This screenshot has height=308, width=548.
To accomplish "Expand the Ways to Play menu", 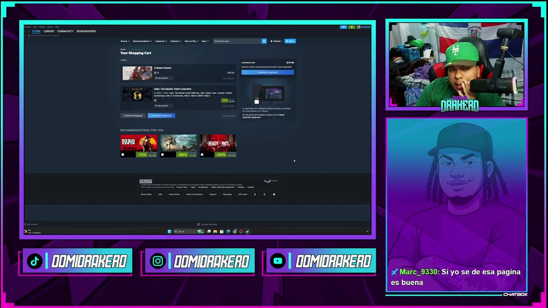I will [x=191, y=41].
